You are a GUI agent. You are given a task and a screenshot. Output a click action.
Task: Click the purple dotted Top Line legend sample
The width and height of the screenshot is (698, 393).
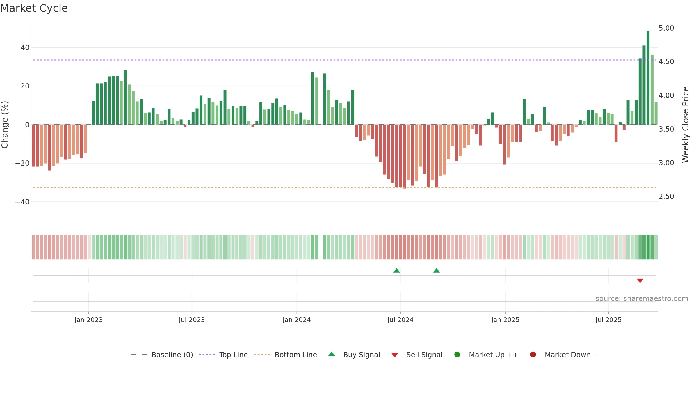[x=207, y=355]
